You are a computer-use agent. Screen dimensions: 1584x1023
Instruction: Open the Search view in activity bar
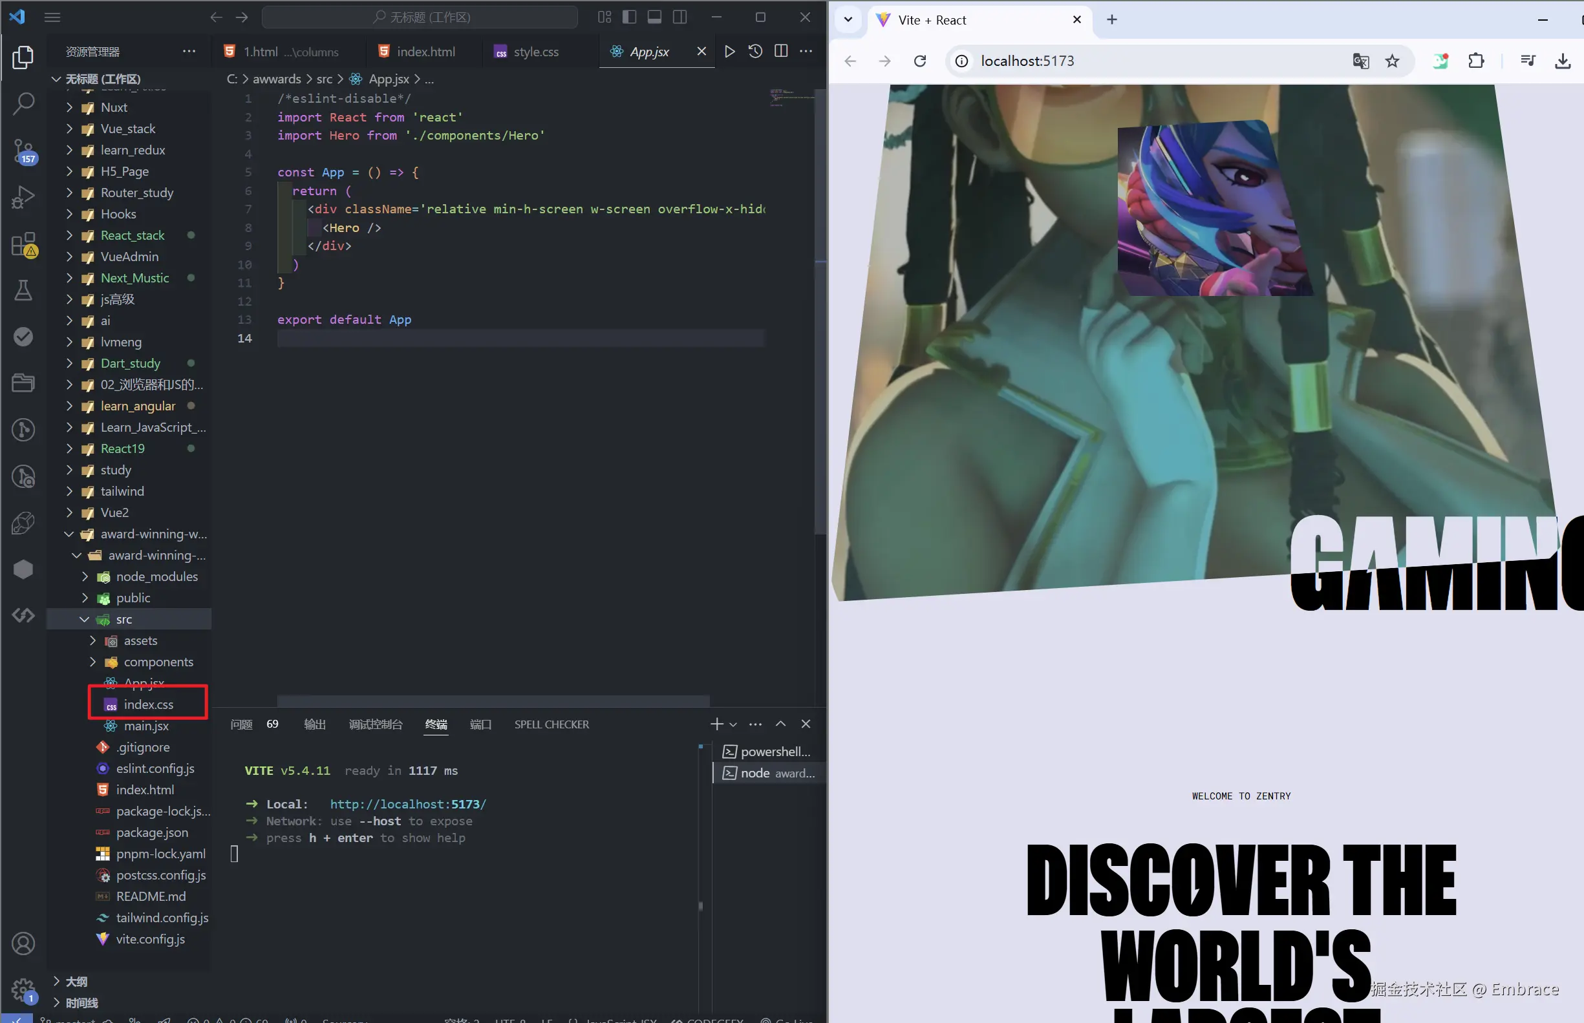(x=23, y=103)
